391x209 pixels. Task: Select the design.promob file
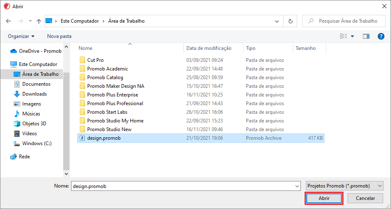(201, 138)
